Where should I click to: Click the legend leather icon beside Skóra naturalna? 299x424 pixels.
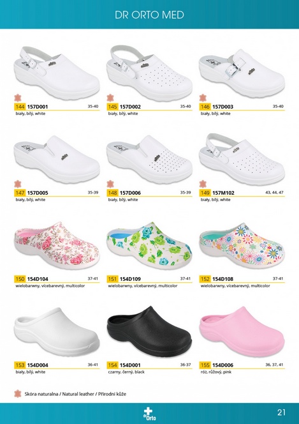tap(18, 394)
